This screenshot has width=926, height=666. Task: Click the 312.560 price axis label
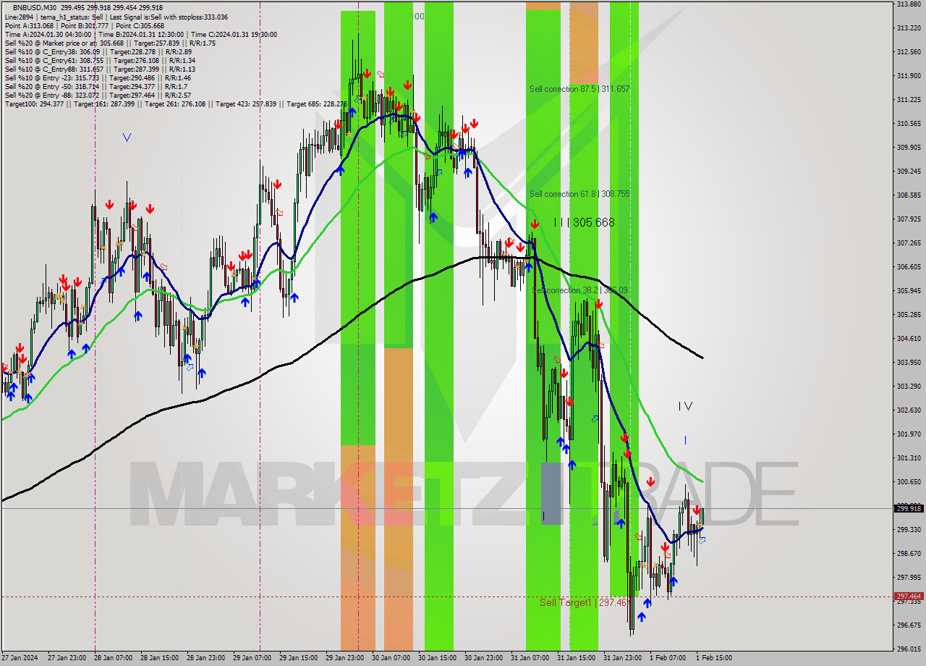(x=909, y=51)
